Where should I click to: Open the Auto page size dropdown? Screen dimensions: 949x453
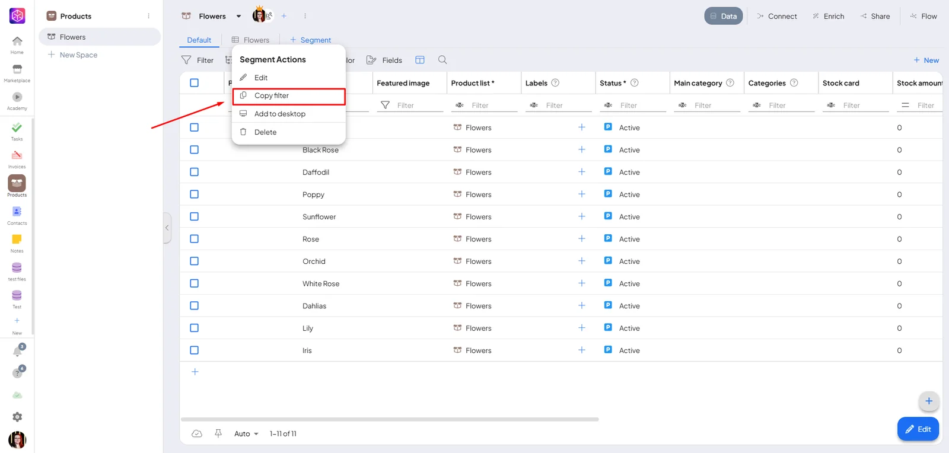tap(246, 434)
